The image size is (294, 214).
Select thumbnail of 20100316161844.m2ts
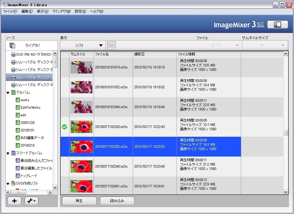pos(82,107)
